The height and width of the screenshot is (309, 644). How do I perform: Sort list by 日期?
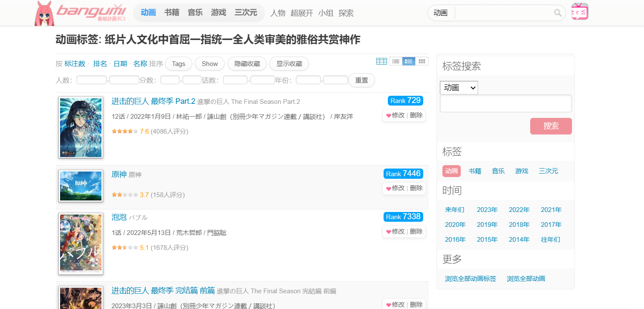[x=120, y=64]
